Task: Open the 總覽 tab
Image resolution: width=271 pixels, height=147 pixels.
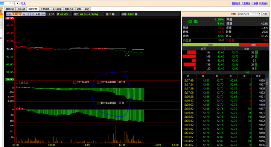Action: [x=79, y=9]
